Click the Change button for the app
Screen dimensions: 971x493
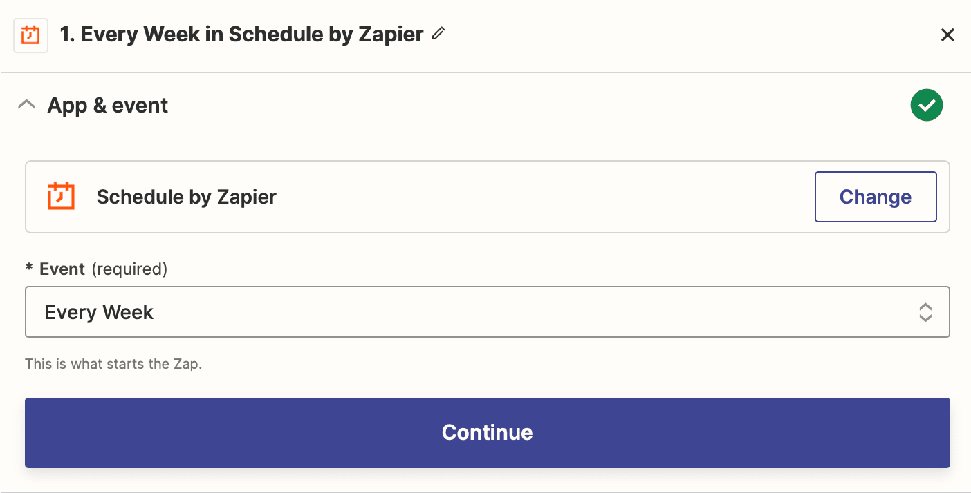(876, 196)
